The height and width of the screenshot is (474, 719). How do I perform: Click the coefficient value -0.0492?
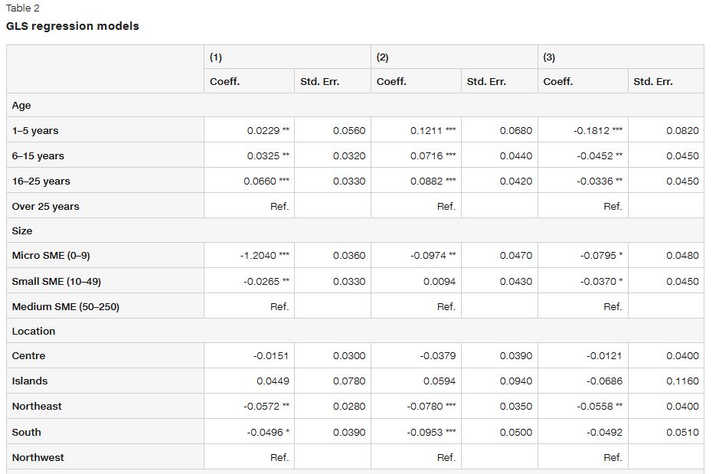(604, 433)
